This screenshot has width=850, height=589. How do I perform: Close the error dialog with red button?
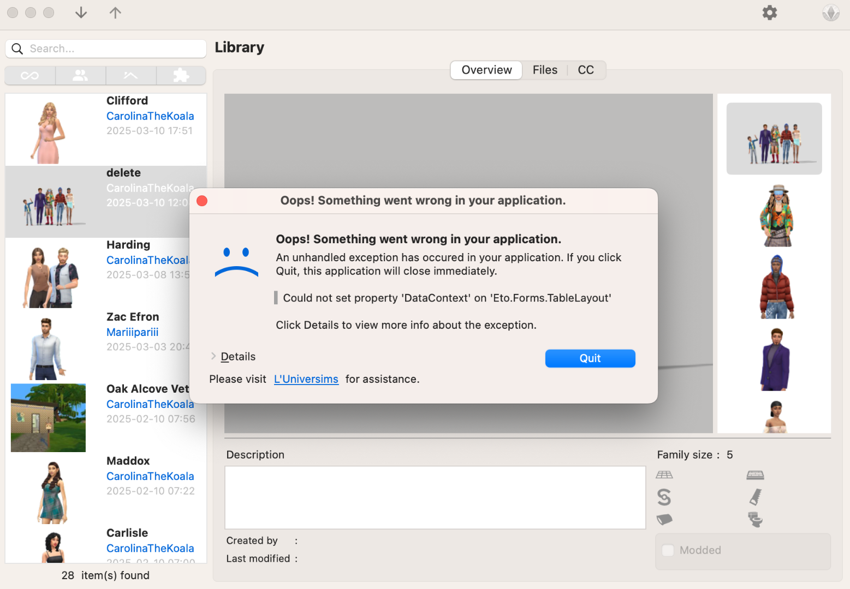202,201
